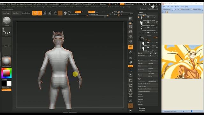Select the Move transform icon in top shelf
This screenshot has height=115, width=204.
(x=45, y=13)
